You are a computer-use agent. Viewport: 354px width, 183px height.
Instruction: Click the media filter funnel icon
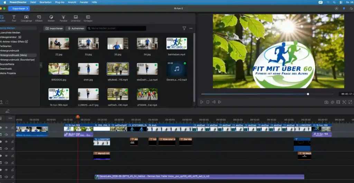[x=184, y=28]
